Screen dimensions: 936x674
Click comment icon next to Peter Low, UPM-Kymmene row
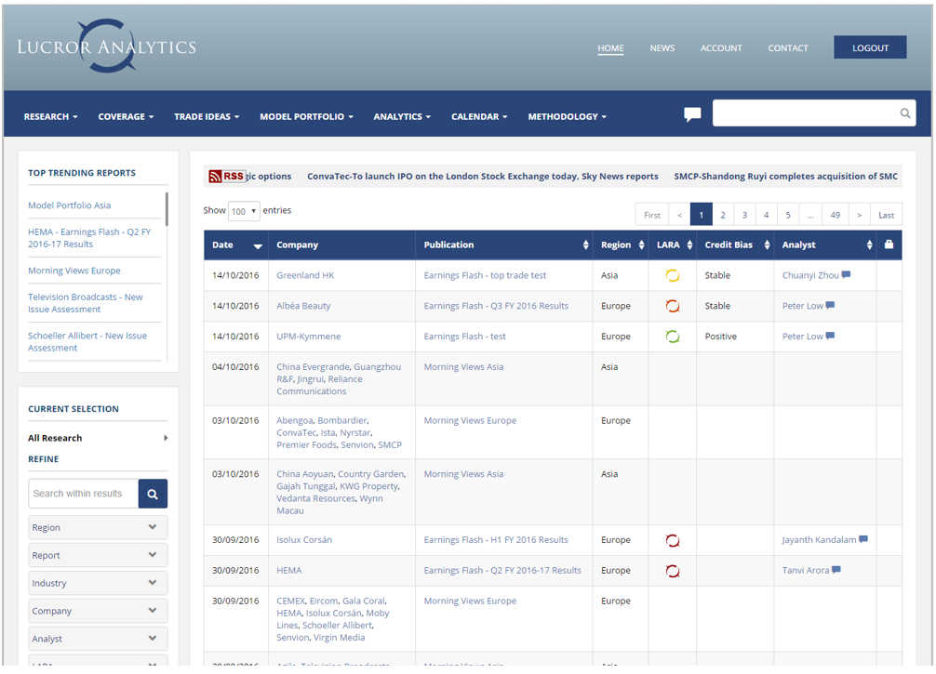(x=830, y=336)
